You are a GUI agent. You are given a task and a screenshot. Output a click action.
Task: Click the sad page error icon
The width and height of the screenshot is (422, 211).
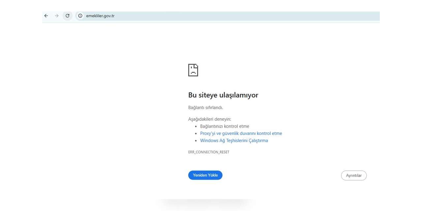(193, 70)
